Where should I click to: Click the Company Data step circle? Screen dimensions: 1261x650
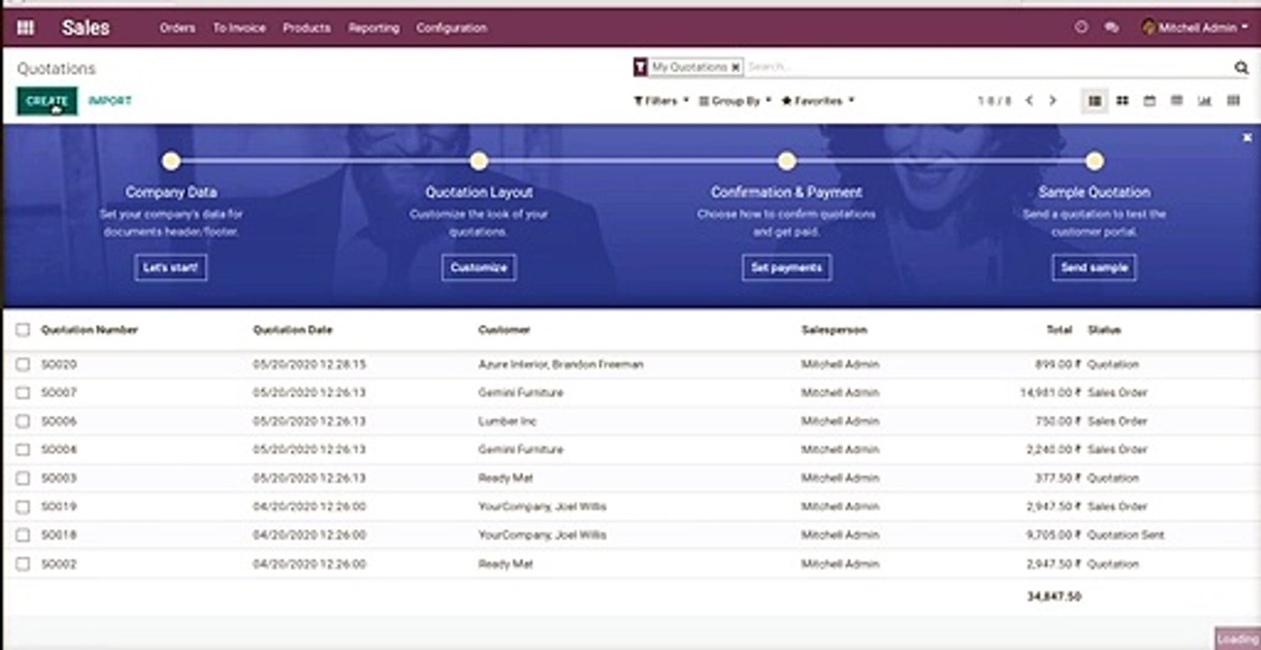[x=171, y=162]
